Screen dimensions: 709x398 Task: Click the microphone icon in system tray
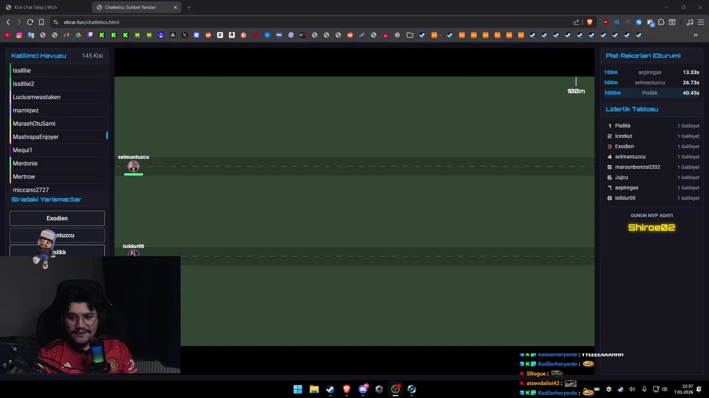644,389
